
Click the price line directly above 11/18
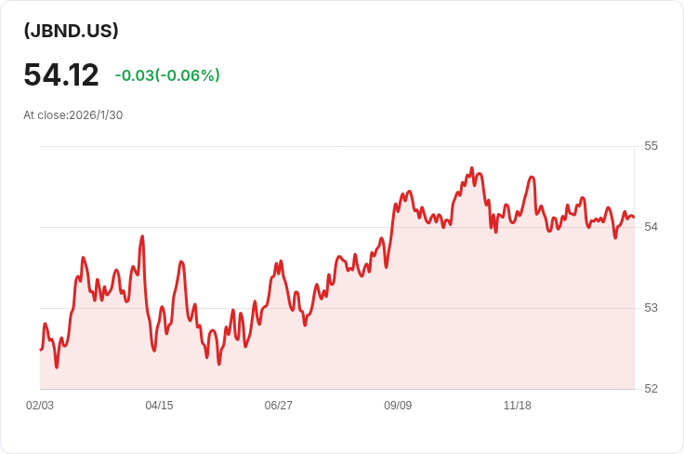(x=517, y=214)
